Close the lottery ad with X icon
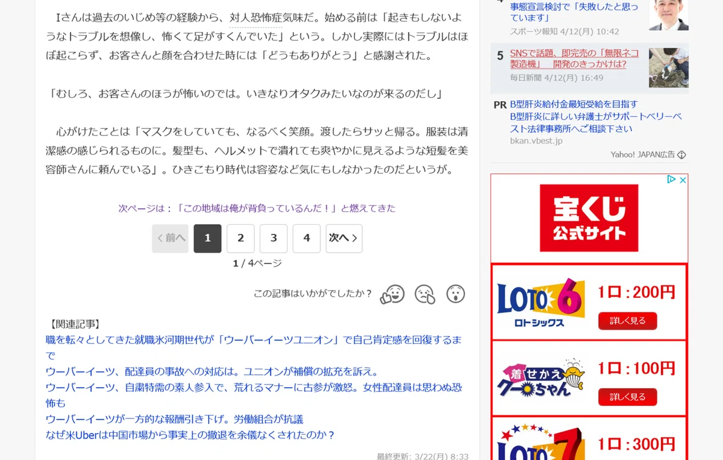The image size is (723, 460). (x=683, y=180)
